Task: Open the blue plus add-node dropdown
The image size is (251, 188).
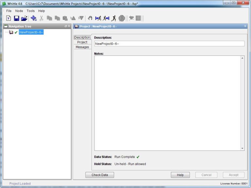Action: coord(34,18)
